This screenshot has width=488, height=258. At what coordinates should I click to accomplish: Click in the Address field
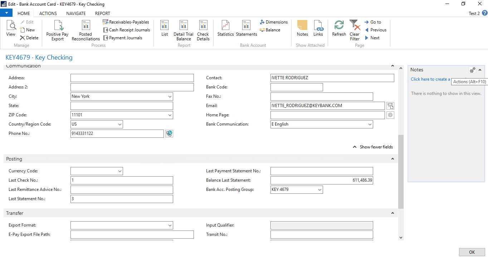(132, 78)
